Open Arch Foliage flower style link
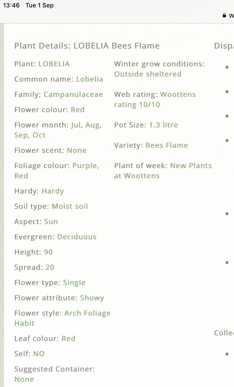This screenshot has height=387, width=234. pos(87,313)
